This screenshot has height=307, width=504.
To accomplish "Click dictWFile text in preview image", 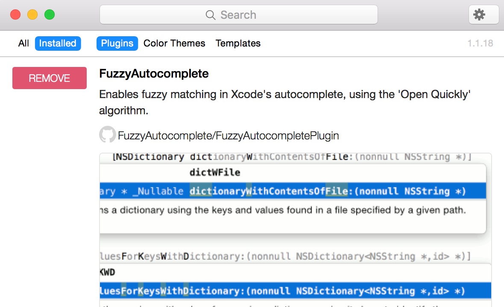I will [215, 173].
